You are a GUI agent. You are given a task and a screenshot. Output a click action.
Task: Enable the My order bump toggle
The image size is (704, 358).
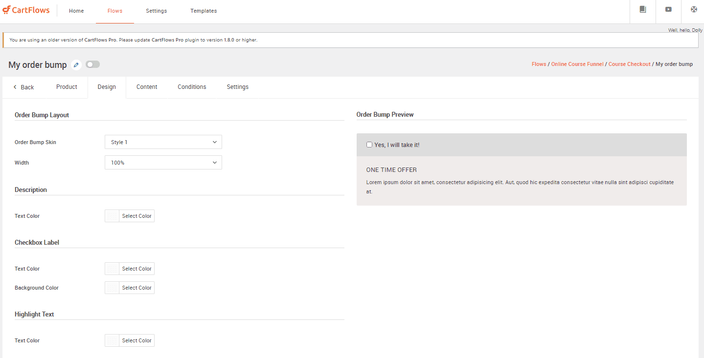(92, 64)
